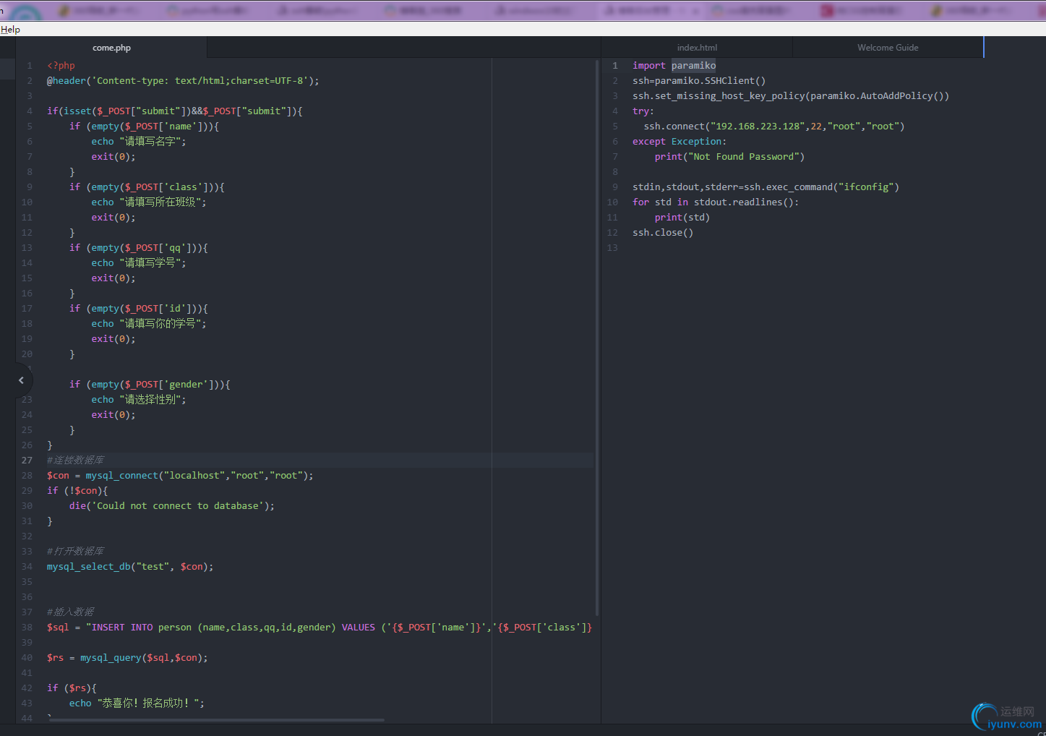Click the mysql_connect("localhost") line

(x=180, y=476)
